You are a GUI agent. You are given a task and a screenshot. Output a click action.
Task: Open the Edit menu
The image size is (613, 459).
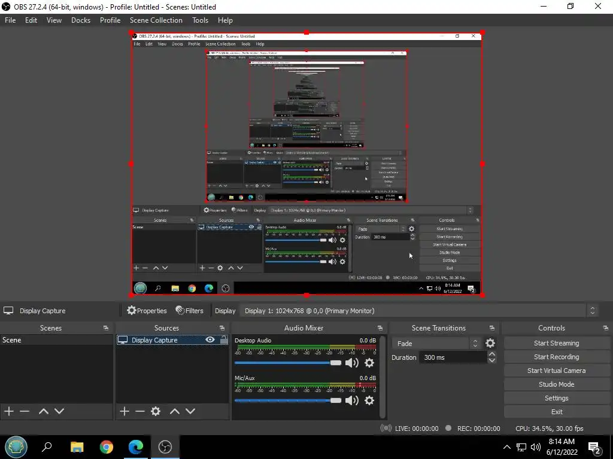point(31,20)
